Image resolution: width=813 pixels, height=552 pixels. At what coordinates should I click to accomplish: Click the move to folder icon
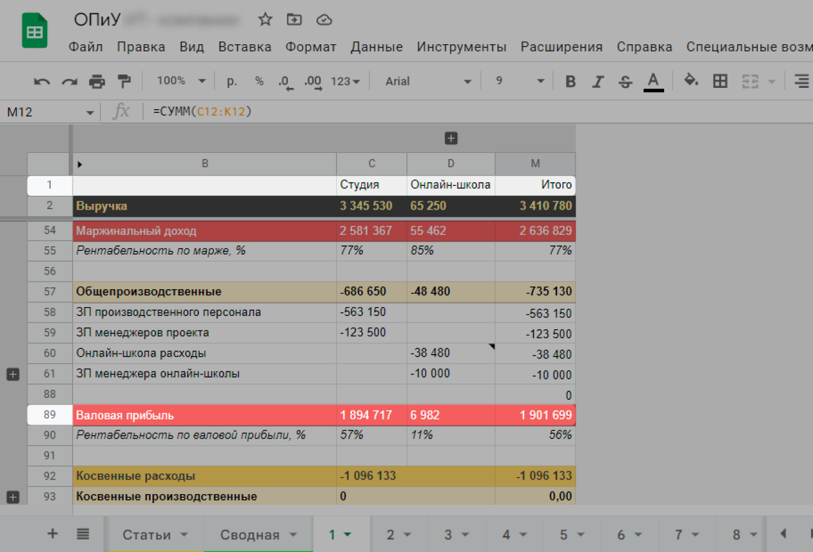point(294,20)
